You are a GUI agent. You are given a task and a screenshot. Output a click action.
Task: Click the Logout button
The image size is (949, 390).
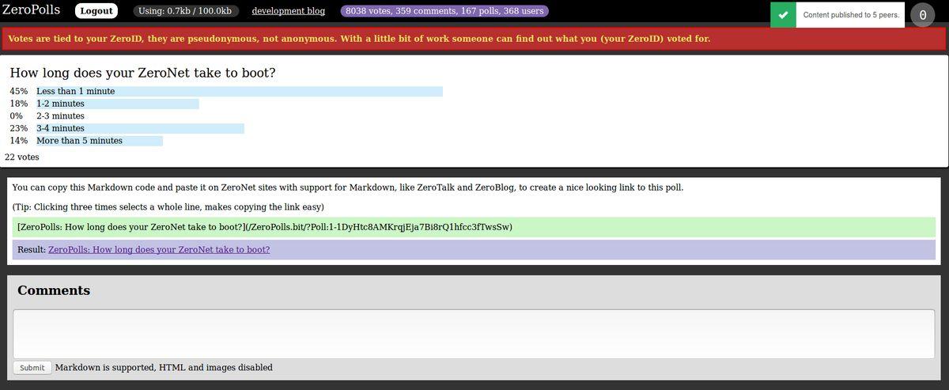(96, 11)
